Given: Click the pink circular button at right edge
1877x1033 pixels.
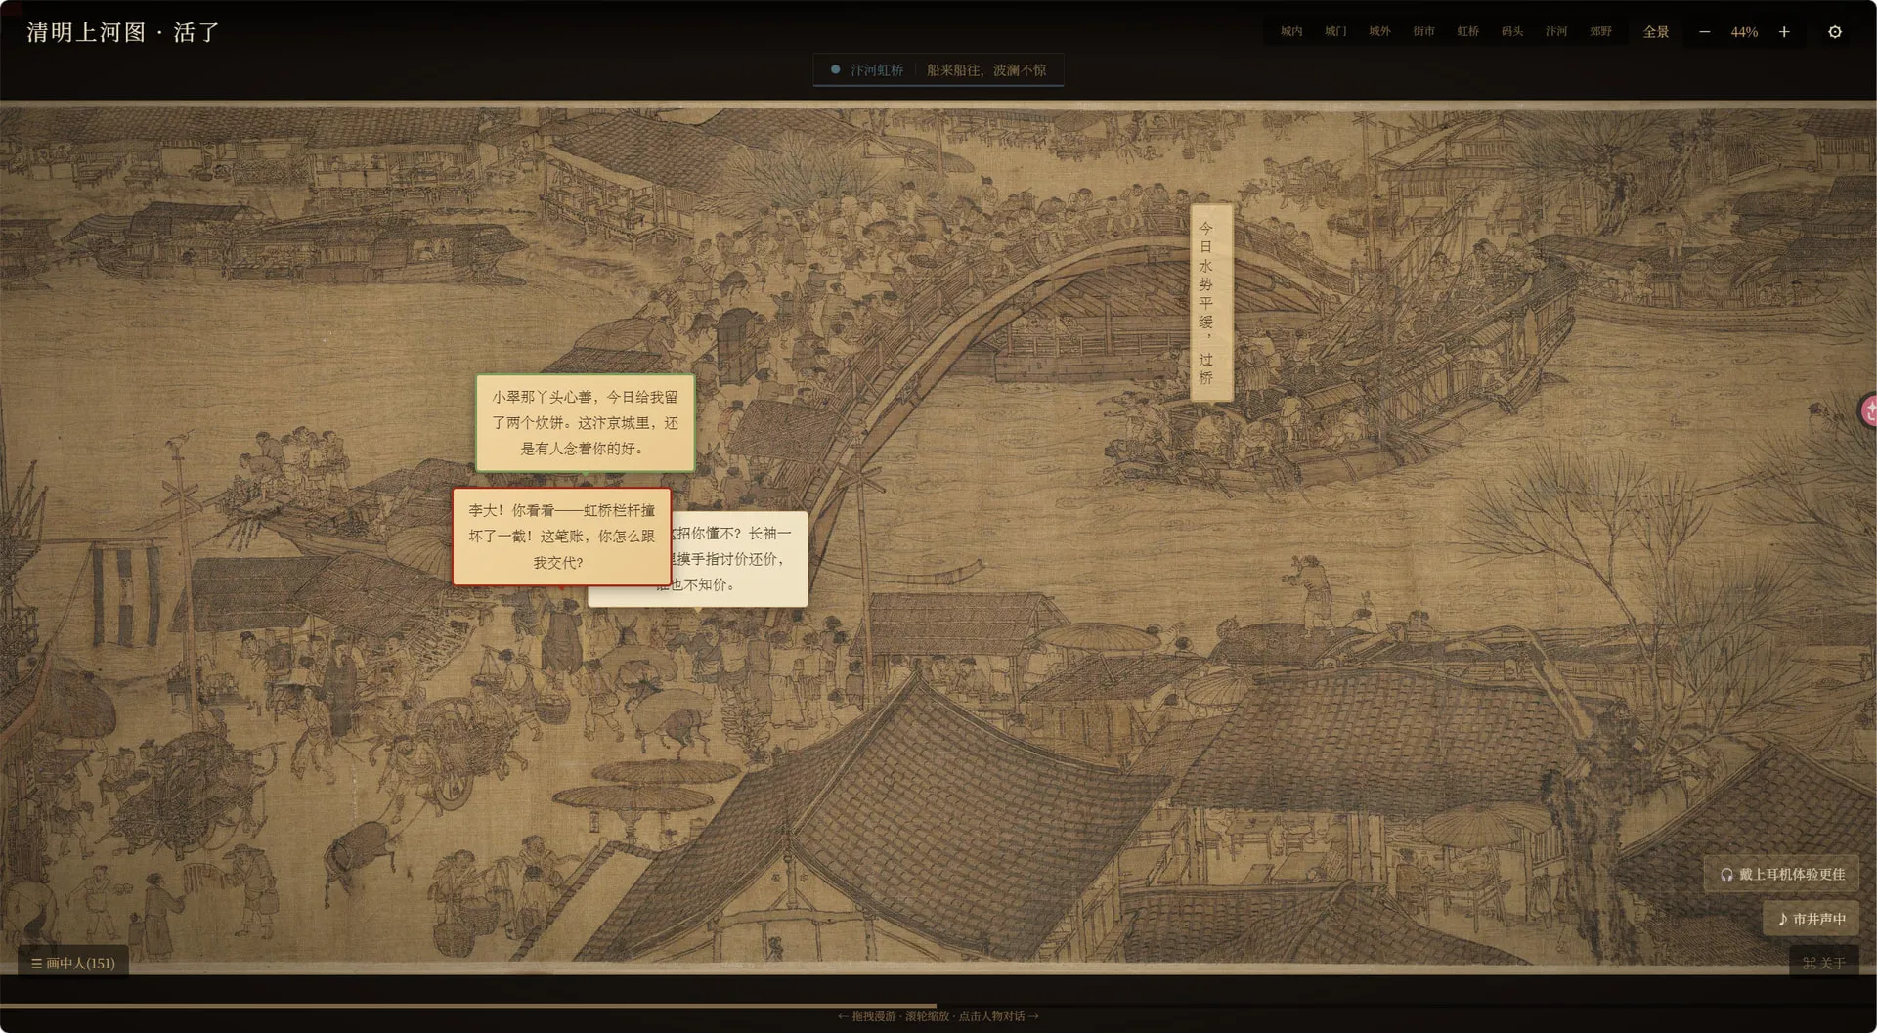Looking at the screenshot, I should 1868,410.
